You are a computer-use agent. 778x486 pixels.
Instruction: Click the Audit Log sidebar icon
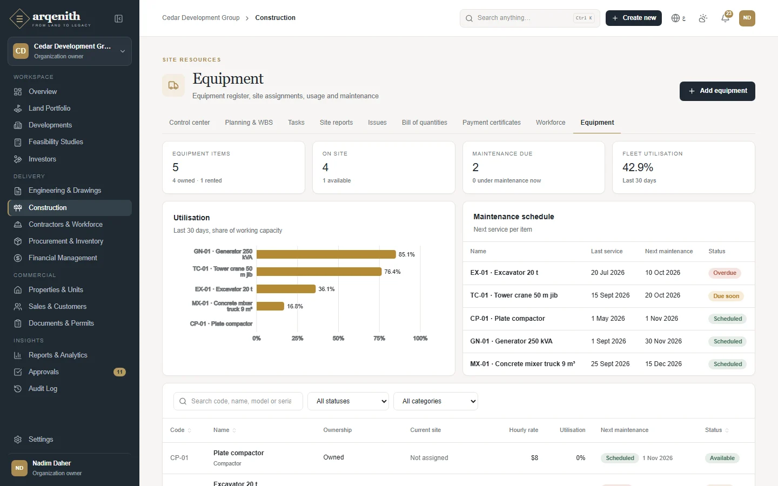point(18,389)
